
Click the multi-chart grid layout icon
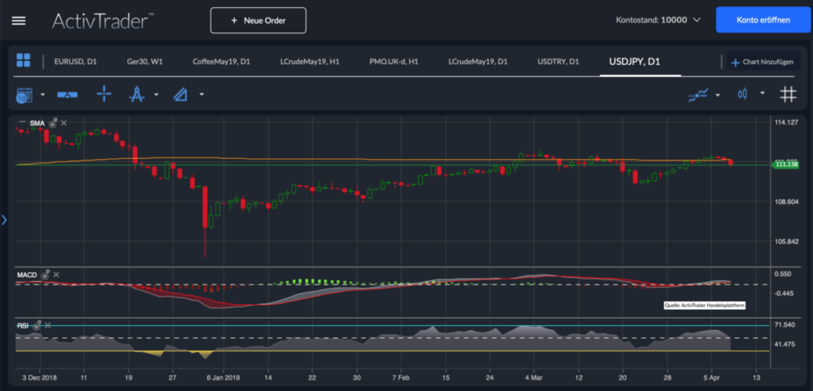(x=24, y=60)
